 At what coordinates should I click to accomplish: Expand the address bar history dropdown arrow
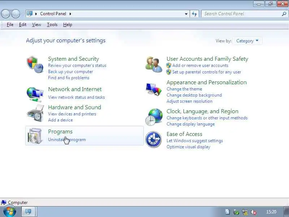point(186,14)
